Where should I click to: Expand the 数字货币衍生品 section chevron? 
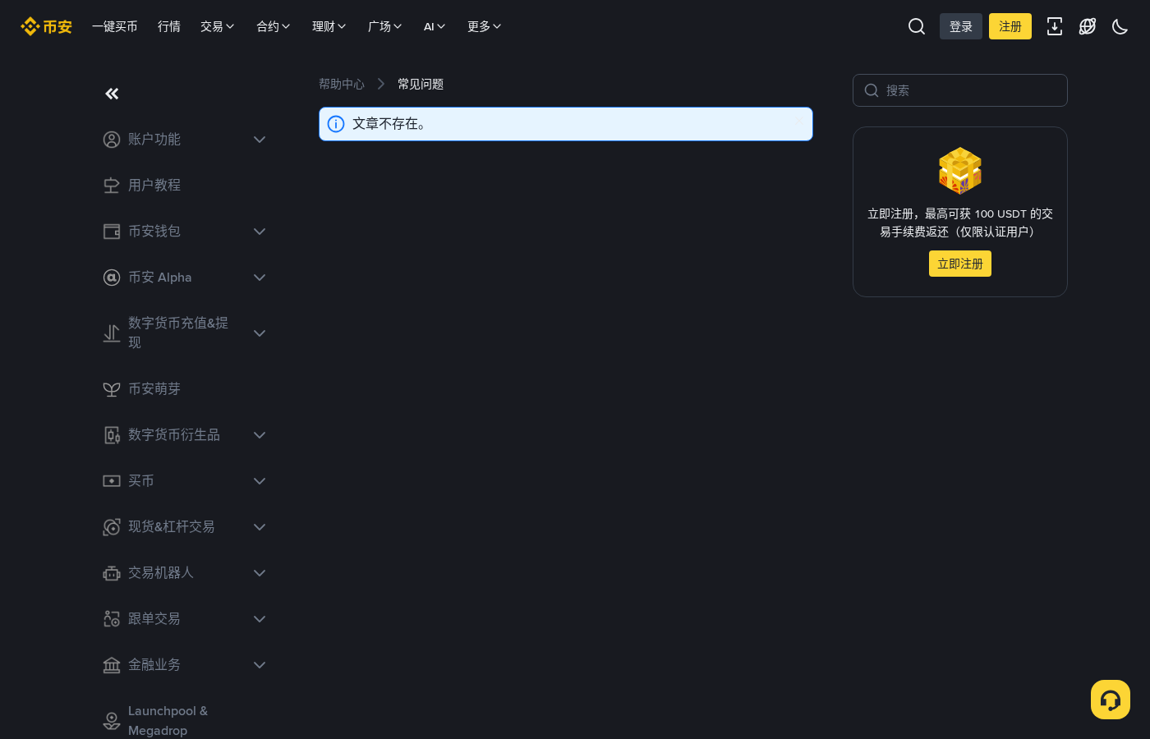pyautogui.click(x=260, y=435)
